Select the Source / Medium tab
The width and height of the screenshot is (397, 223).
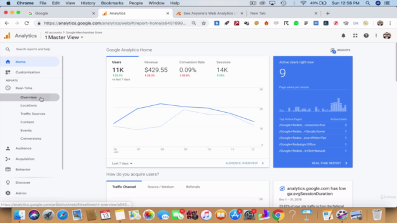coord(161,187)
